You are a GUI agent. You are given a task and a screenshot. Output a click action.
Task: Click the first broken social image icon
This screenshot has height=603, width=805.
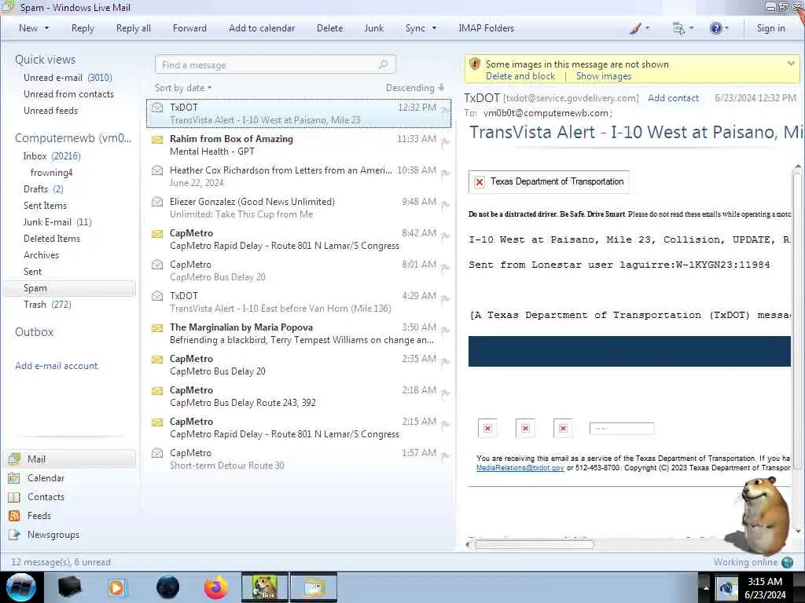(x=487, y=428)
